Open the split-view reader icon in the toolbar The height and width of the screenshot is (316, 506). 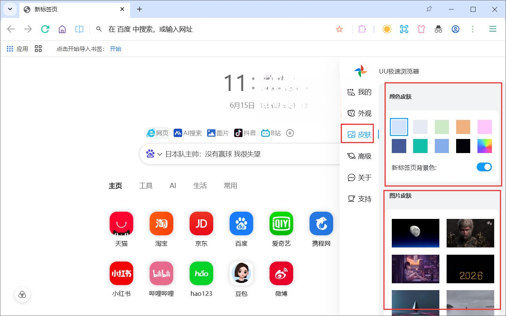[x=79, y=29]
